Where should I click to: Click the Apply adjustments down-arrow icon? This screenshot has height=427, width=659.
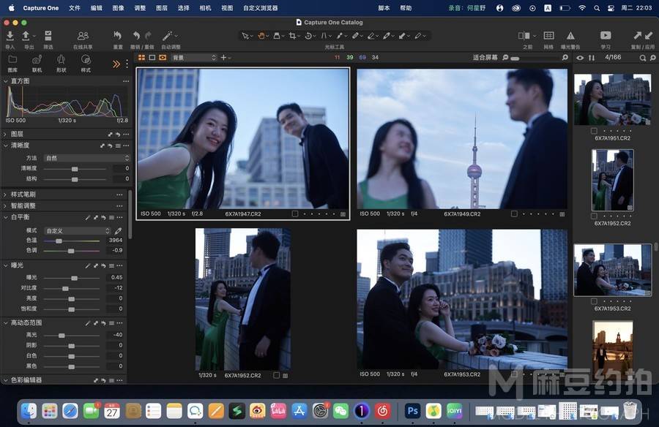pyautogui.click(x=649, y=36)
